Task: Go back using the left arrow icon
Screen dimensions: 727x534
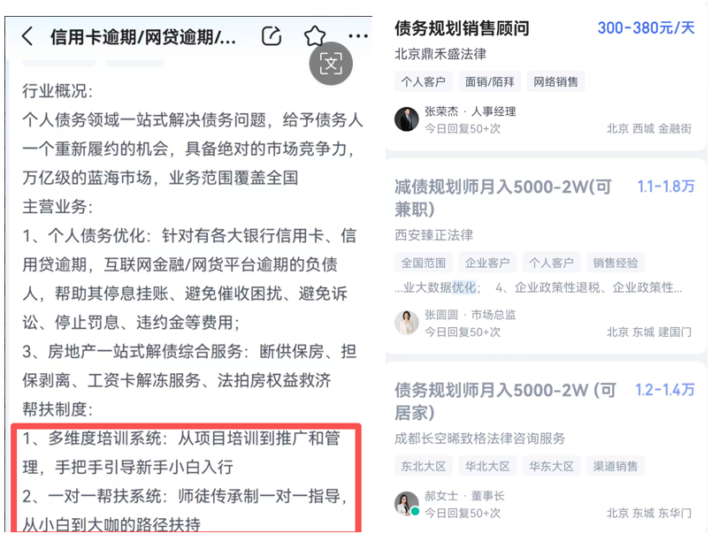Action: (27, 36)
